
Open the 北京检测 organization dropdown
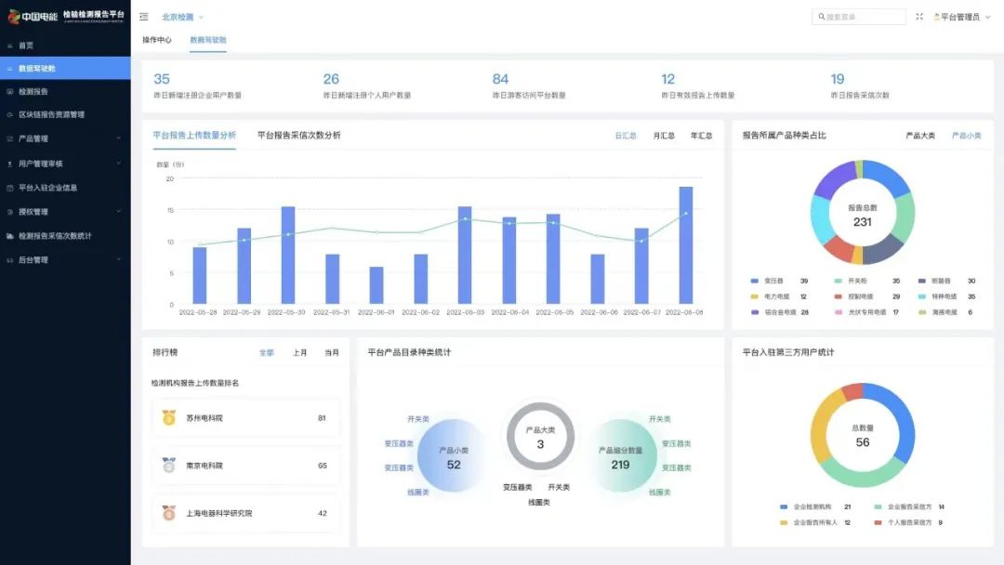(x=182, y=17)
